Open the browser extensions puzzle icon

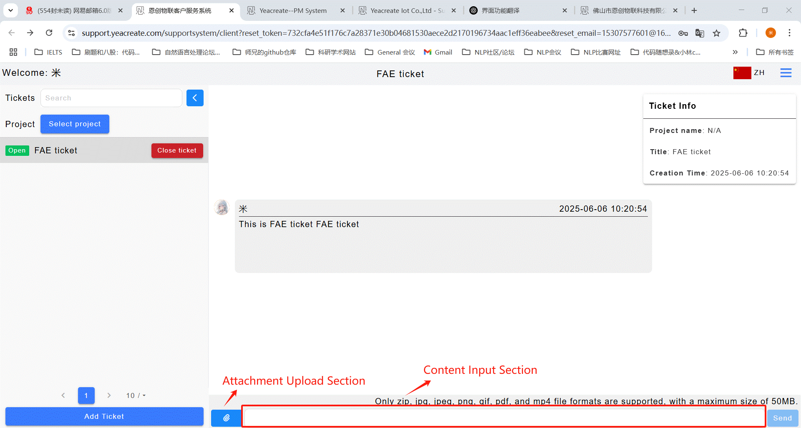[x=743, y=33]
